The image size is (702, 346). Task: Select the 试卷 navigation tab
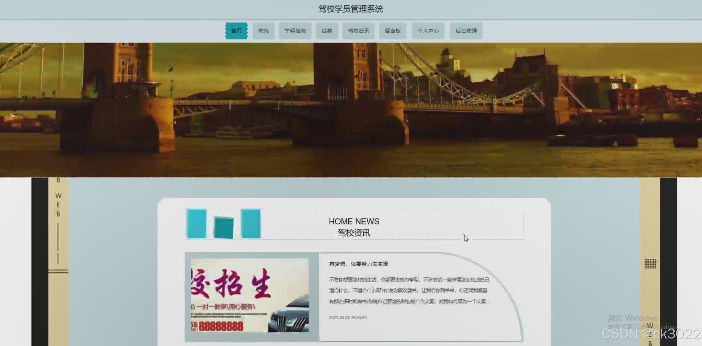[327, 31]
